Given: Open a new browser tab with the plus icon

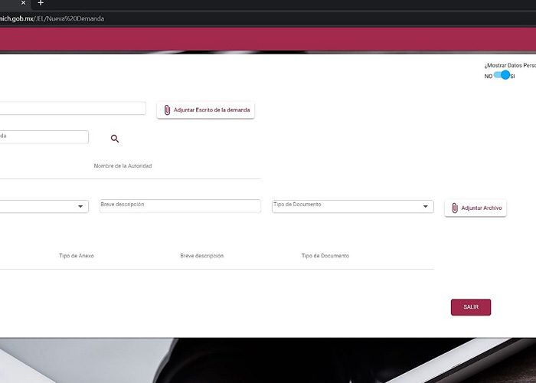Looking at the screenshot, I should [x=41, y=3].
